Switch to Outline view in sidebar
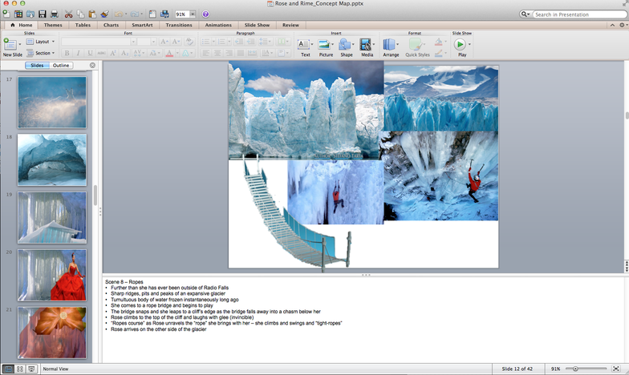 coord(61,65)
